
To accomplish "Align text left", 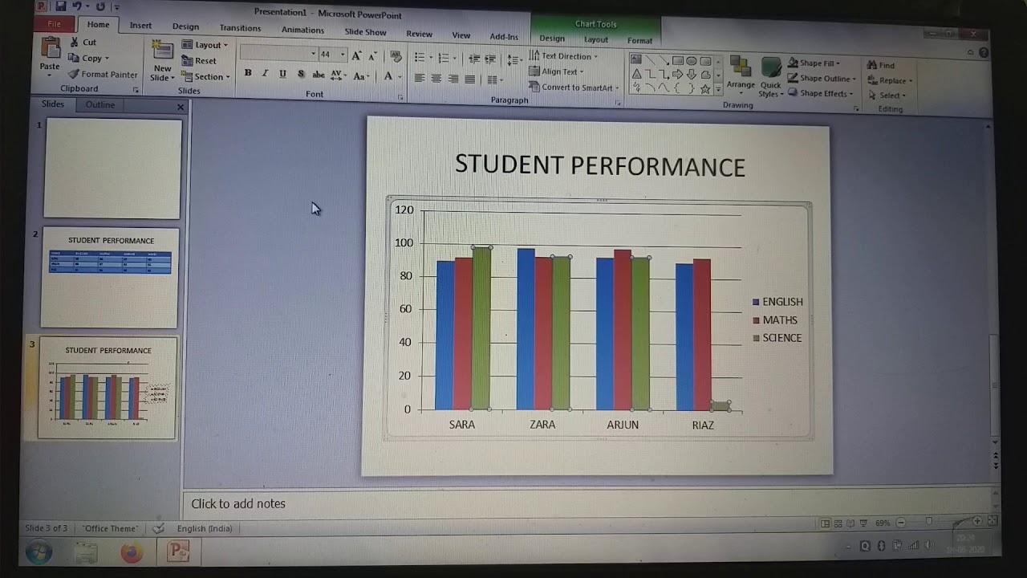I will 420,79.
